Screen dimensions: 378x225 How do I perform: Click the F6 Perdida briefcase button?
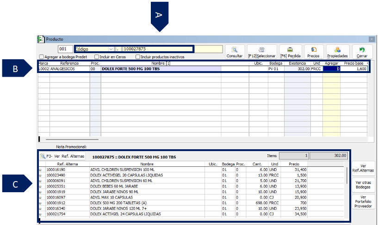(291, 52)
